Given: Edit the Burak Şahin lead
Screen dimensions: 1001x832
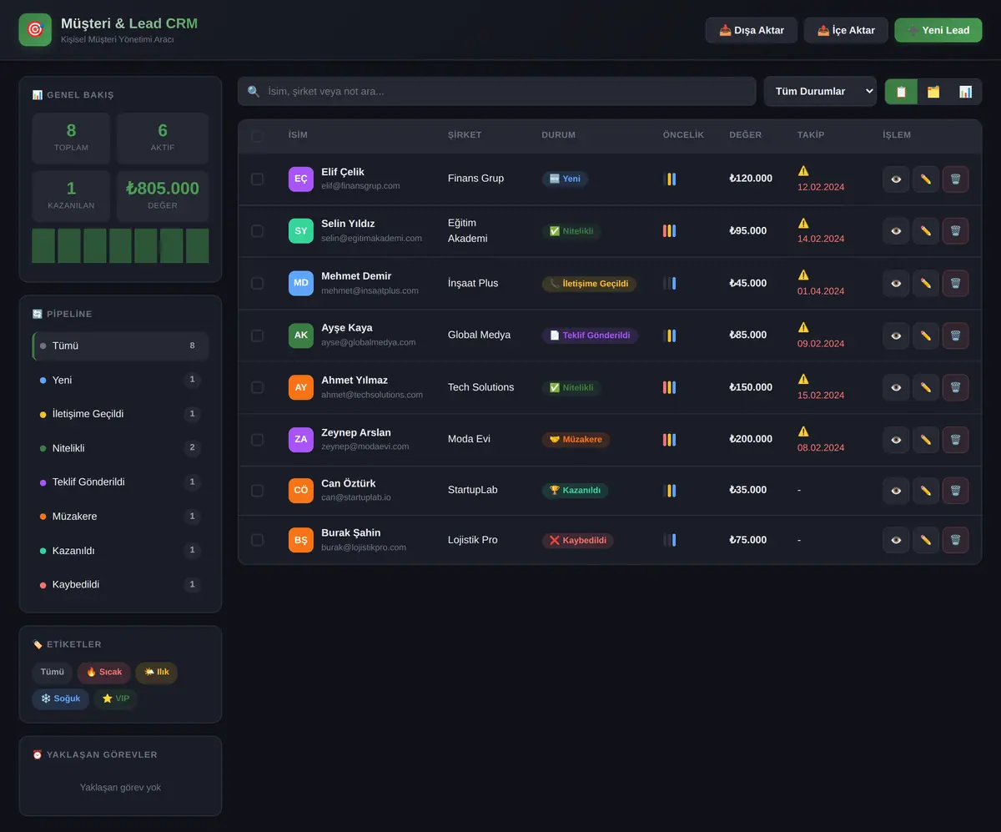Looking at the screenshot, I should point(925,540).
